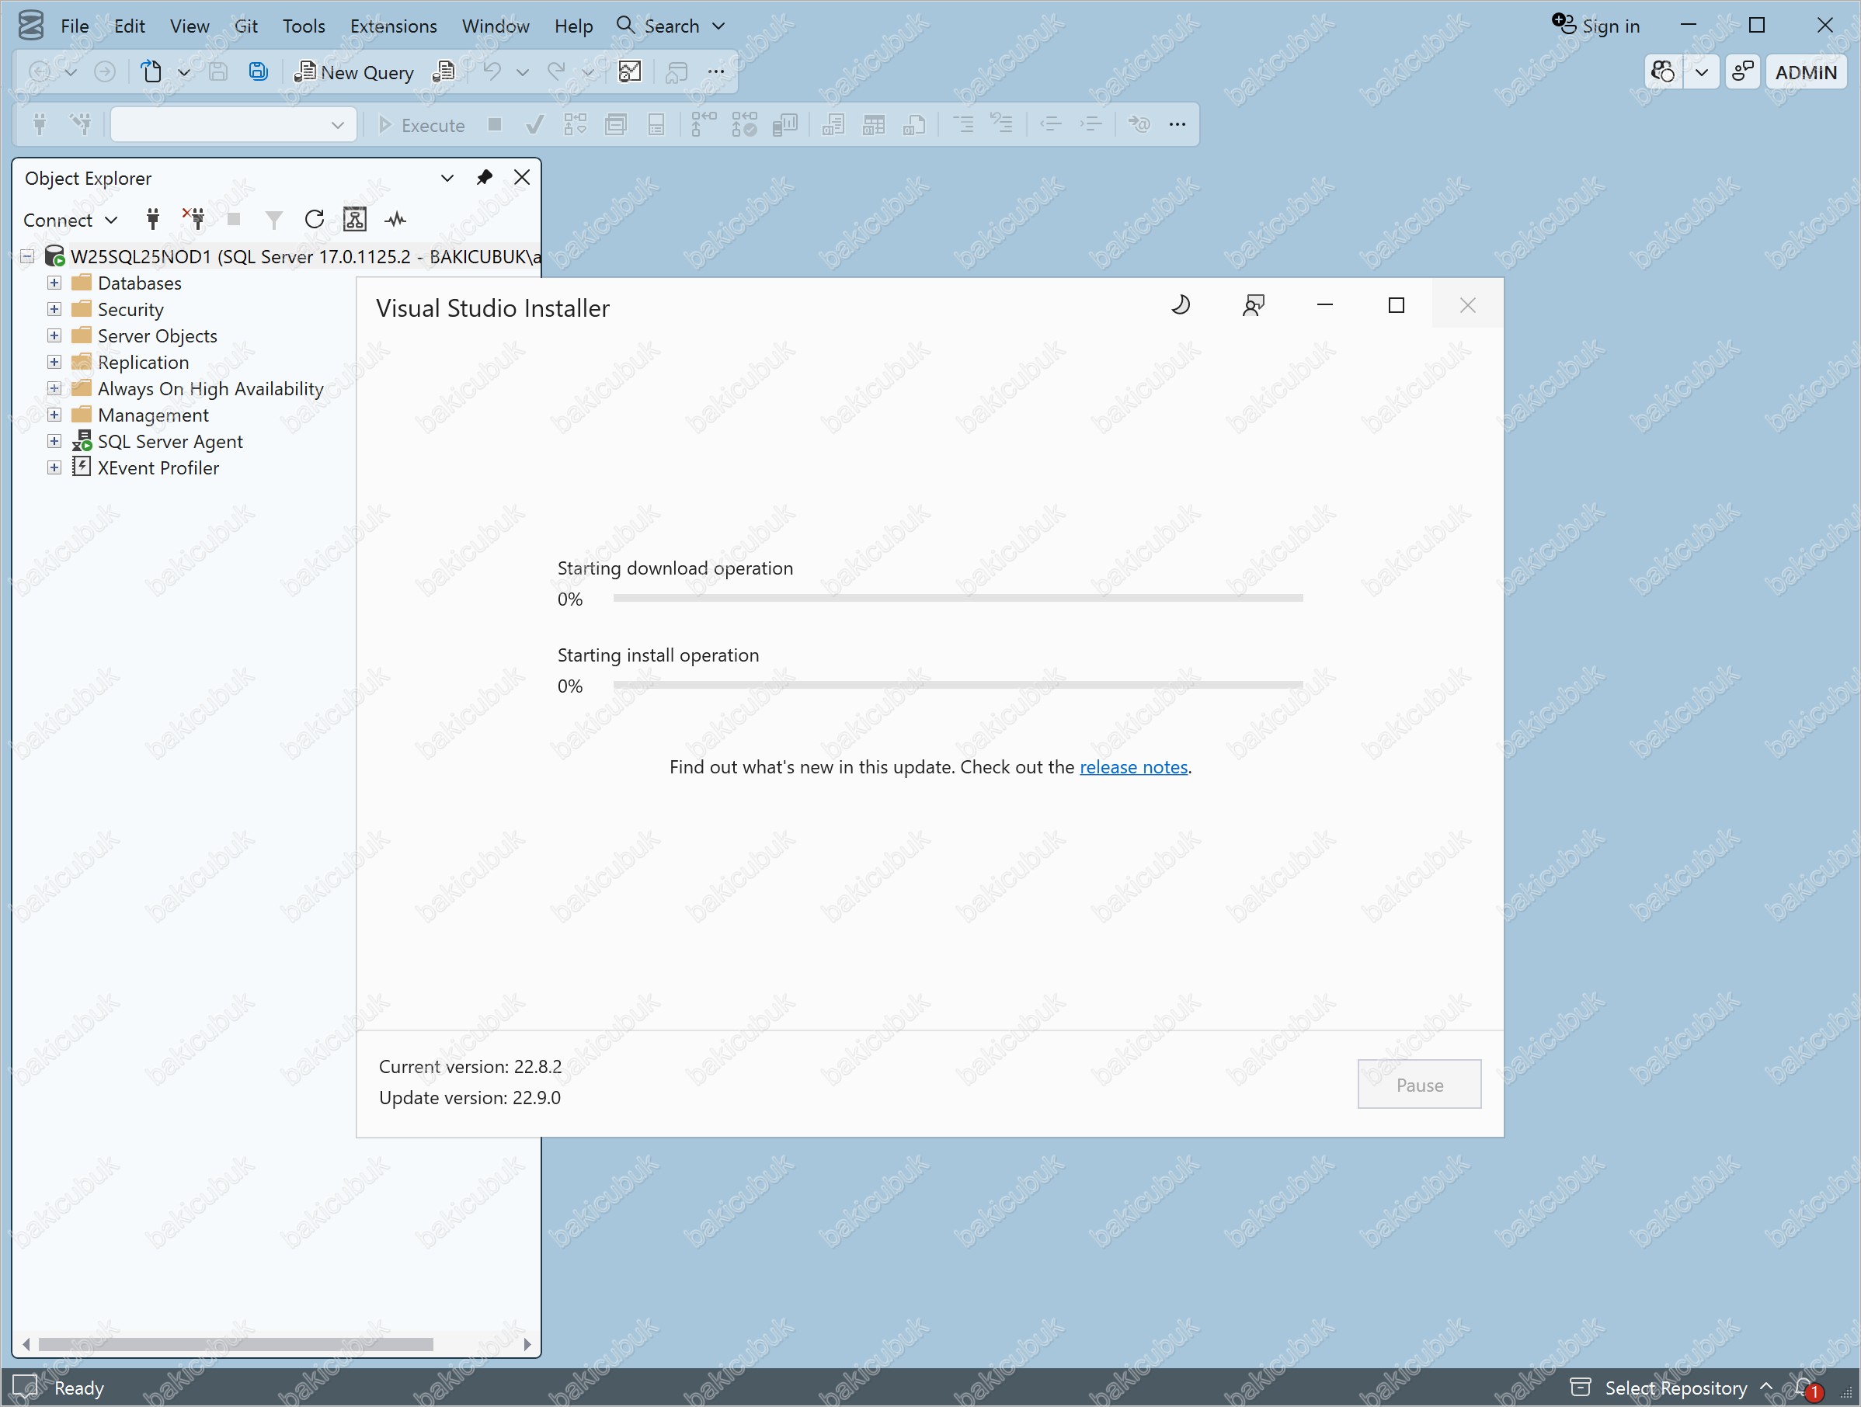This screenshot has height=1407, width=1861.
Task: Open the Edit menu
Action: pos(130,26)
